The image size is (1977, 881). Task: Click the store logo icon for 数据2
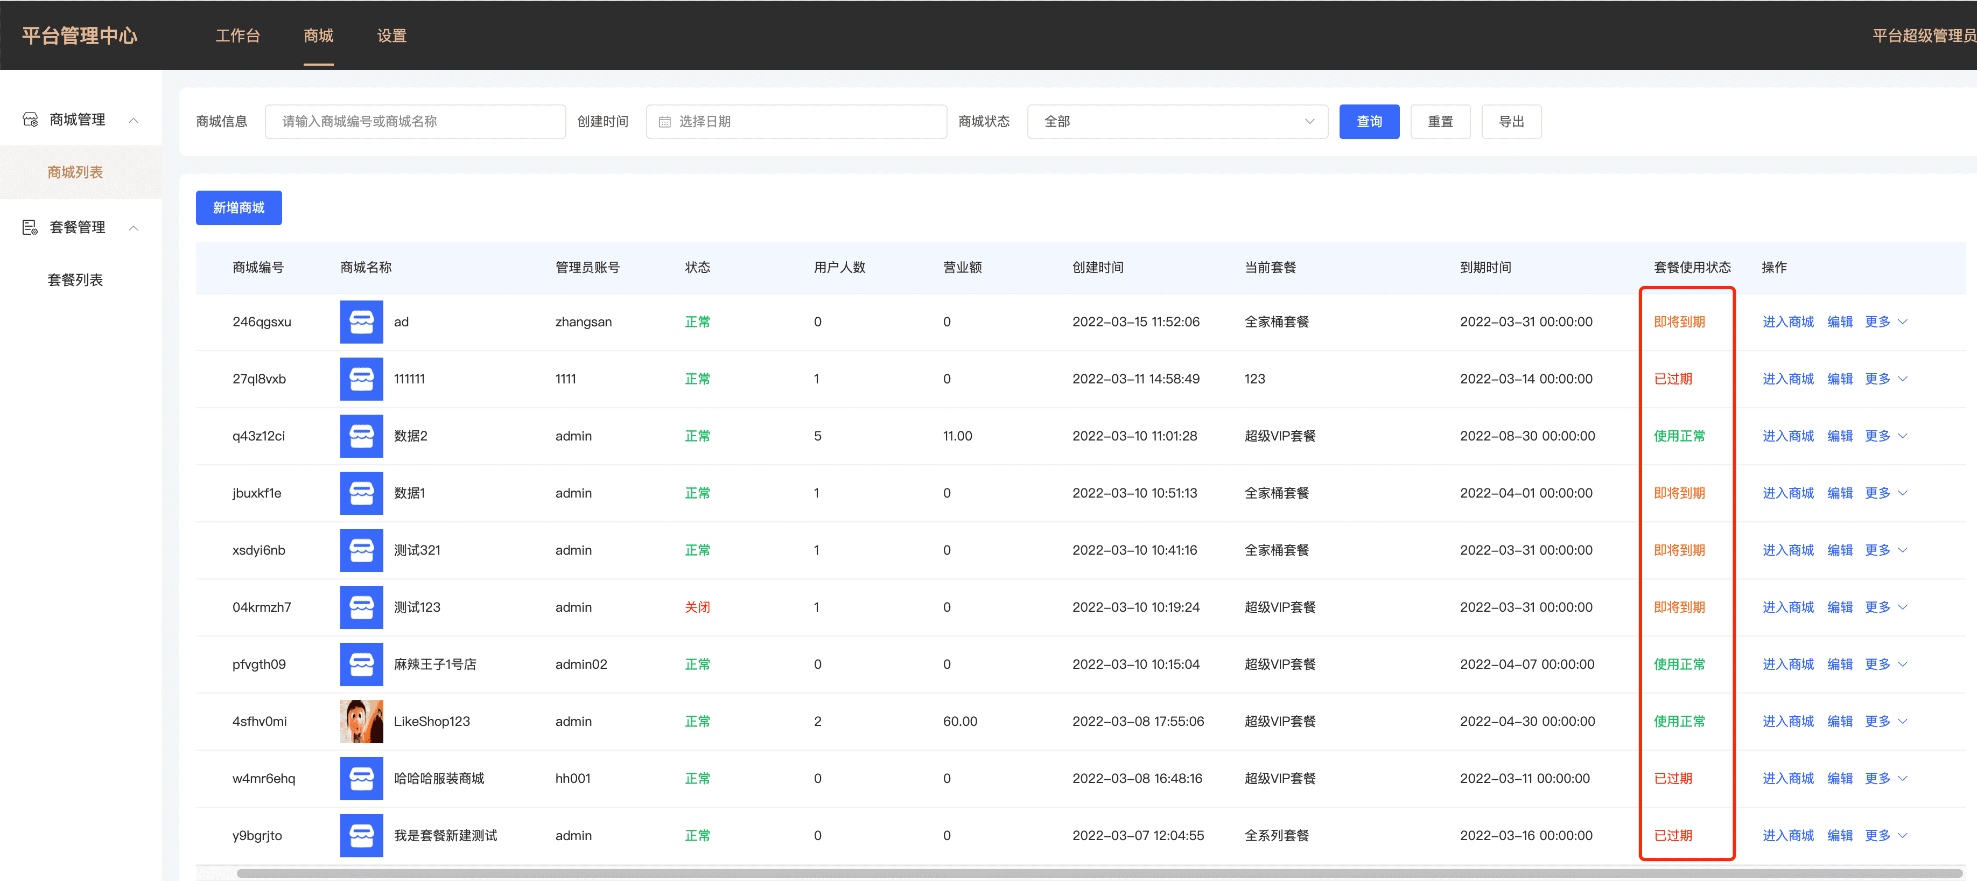click(361, 436)
